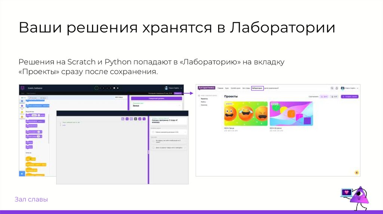Switch to the highlighted Лаборатория tab
This screenshot has height=214, width=383.
tap(257, 88)
